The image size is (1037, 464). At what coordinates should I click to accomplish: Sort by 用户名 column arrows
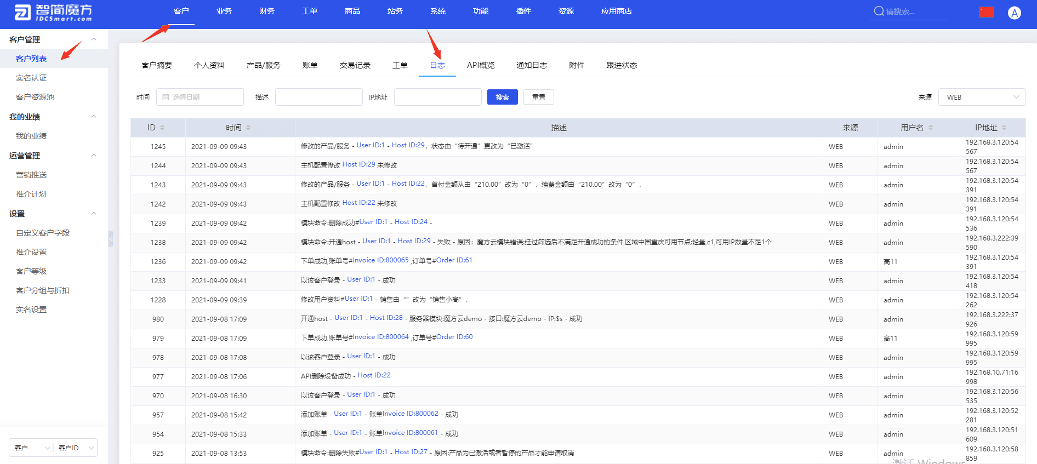[x=931, y=128]
